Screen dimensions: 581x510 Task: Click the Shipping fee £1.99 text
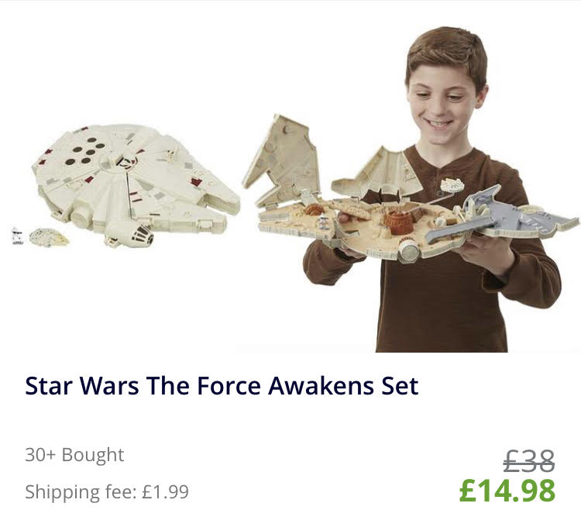(x=107, y=492)
